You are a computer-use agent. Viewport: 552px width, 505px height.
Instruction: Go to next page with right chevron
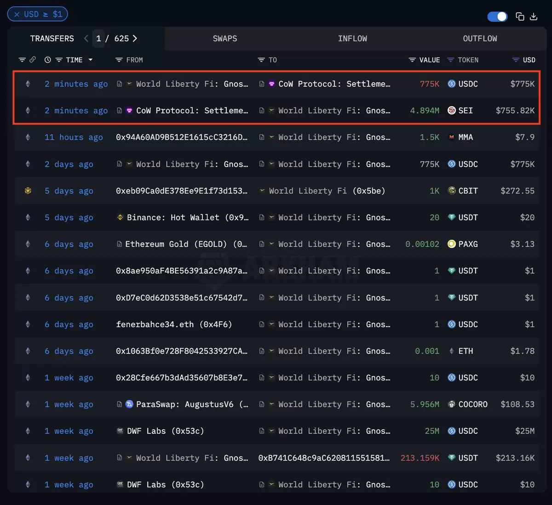tap(135, 39)
